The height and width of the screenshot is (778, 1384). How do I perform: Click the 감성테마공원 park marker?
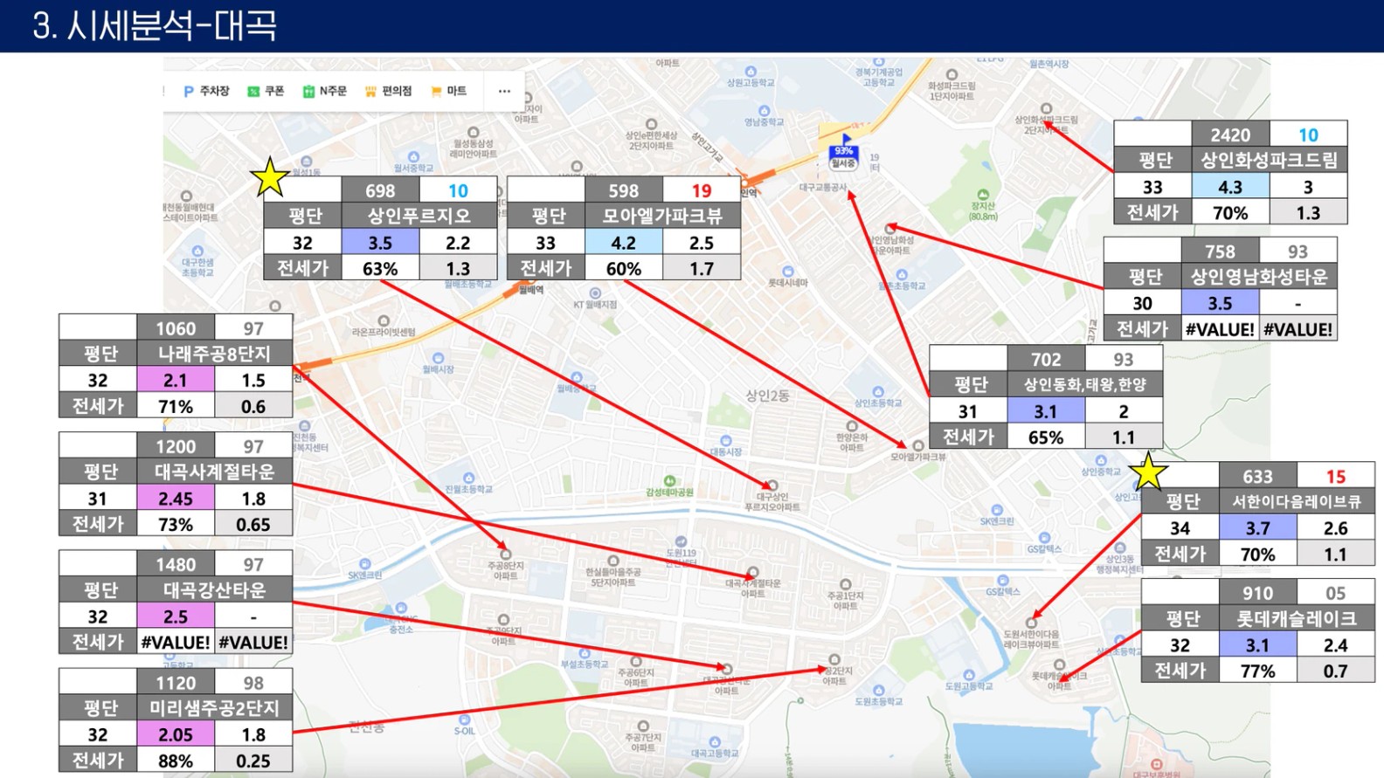669,486
